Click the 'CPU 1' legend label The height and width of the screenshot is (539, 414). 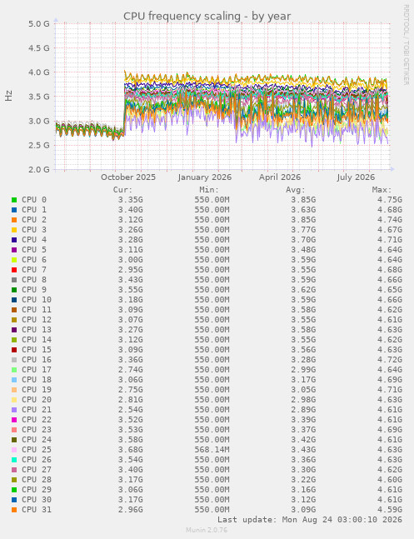34,210
